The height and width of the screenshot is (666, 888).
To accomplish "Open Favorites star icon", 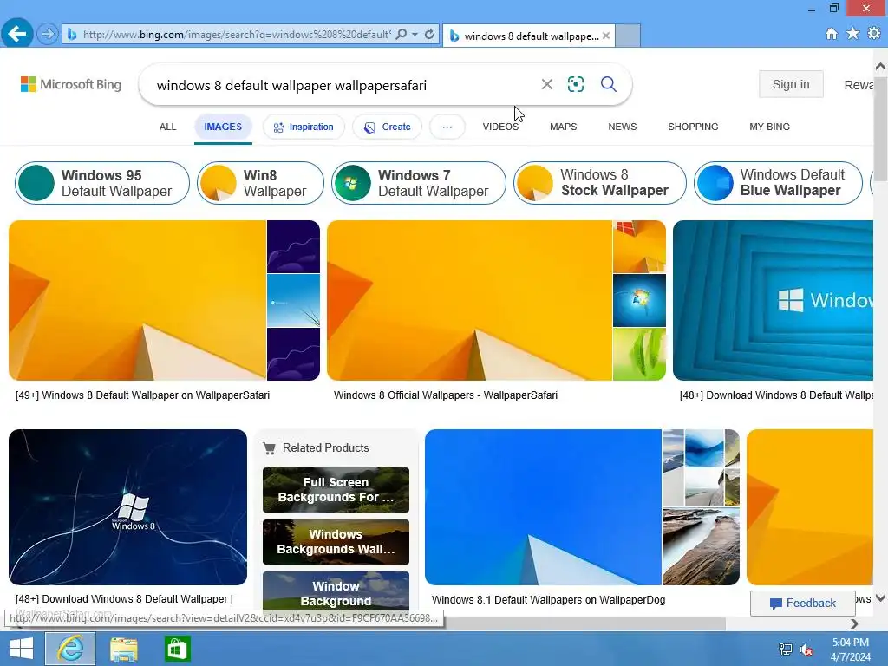I will click(852, 34).
